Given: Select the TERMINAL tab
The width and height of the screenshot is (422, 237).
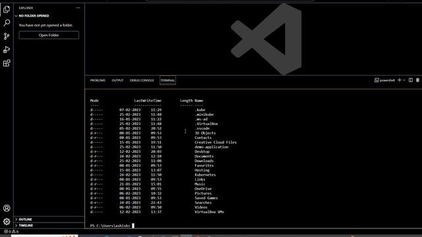Looking at the screenshot, I should pos(167,80).
